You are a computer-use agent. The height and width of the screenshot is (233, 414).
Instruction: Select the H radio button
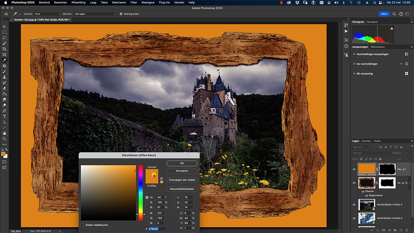[x=147, y=197]
